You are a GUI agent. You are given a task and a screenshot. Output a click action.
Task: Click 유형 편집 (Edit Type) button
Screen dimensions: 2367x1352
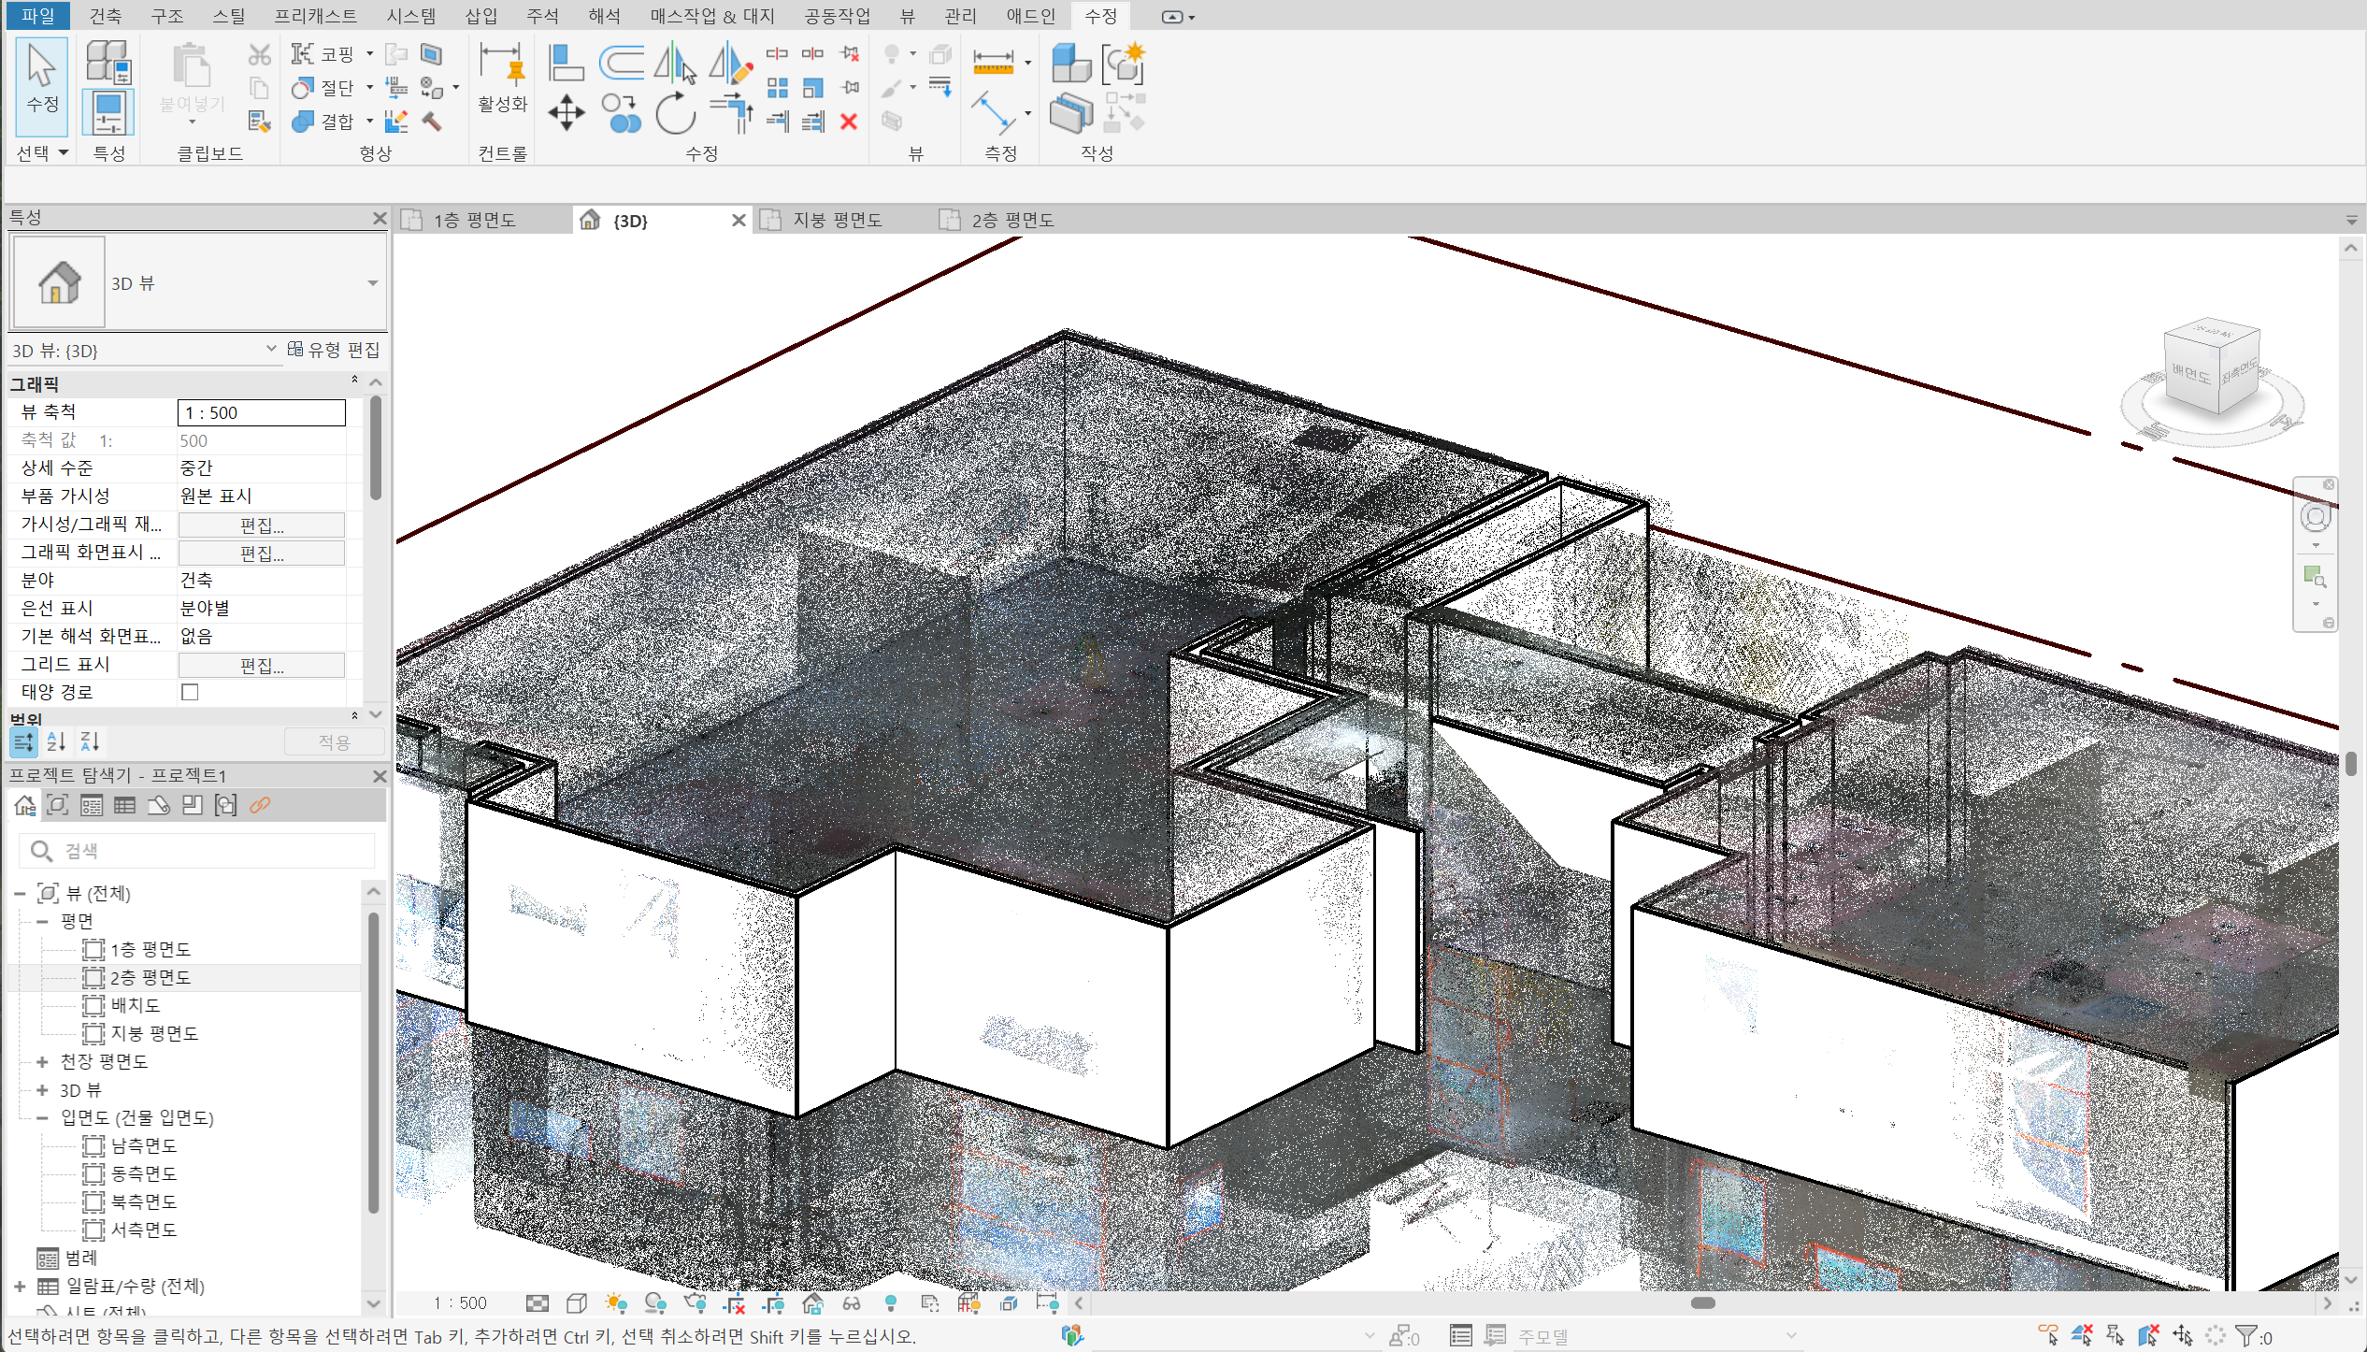pyautogui.click(x=334, y=349)
